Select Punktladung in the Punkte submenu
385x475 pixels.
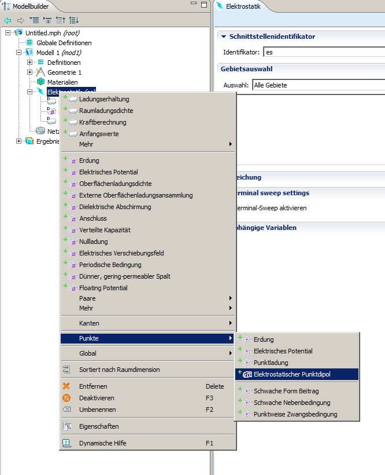coord(271,363)
